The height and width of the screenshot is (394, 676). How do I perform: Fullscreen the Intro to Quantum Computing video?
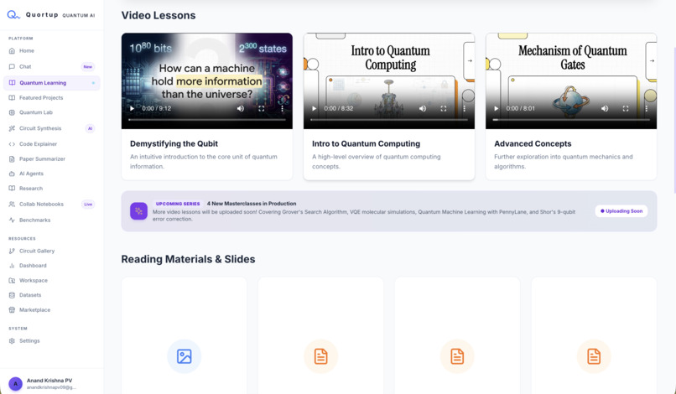(x=443, y=109)
